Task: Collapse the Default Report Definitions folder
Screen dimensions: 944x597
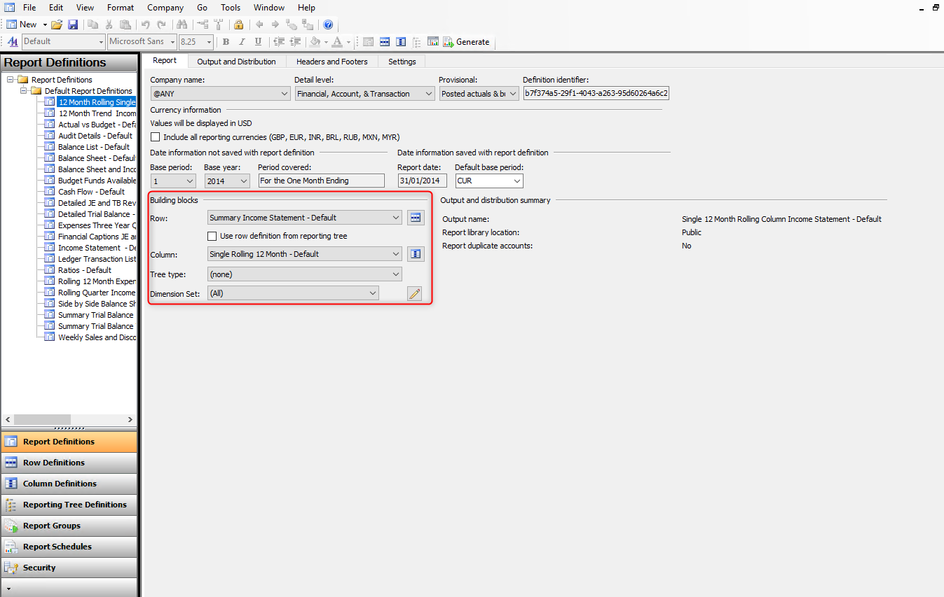Action: [25, 91]
